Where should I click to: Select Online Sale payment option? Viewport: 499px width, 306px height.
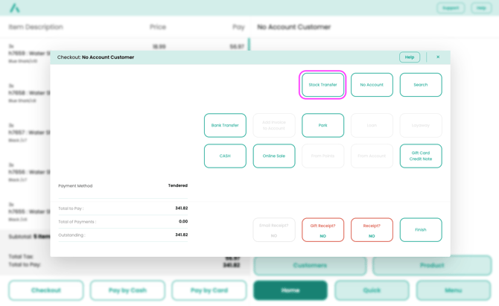tap(273, 156)
